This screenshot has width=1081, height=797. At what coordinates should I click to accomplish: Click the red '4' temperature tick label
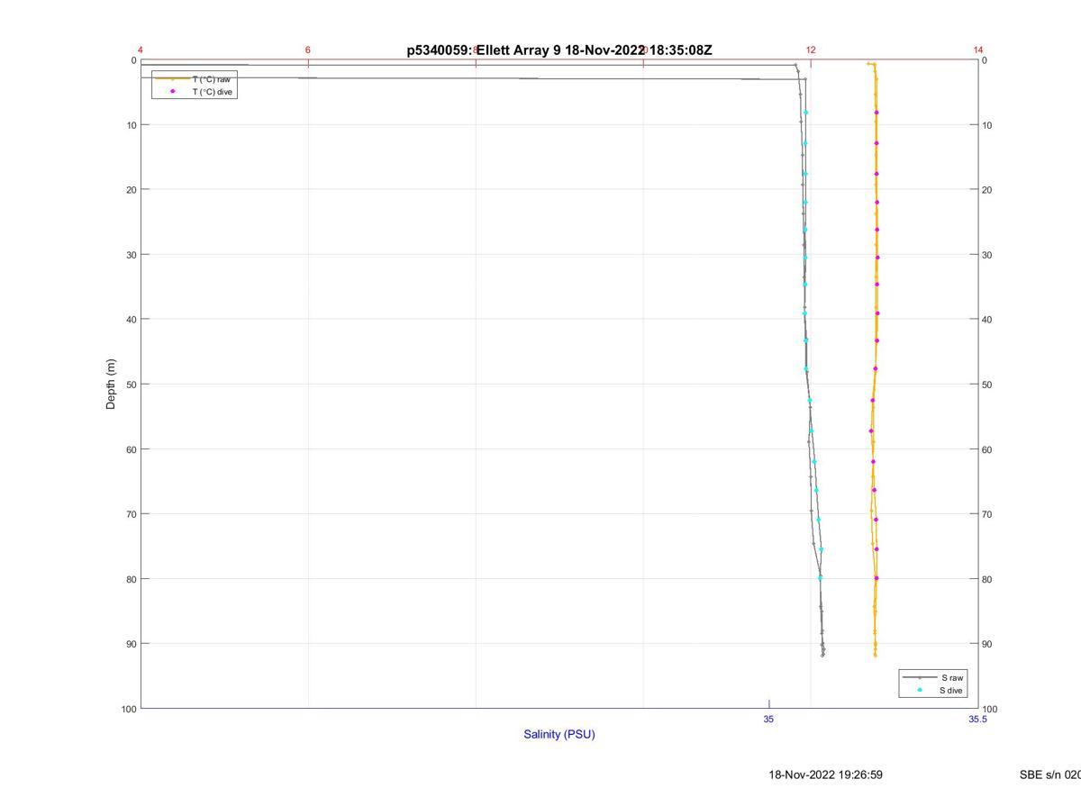click(x=141, y=50)
